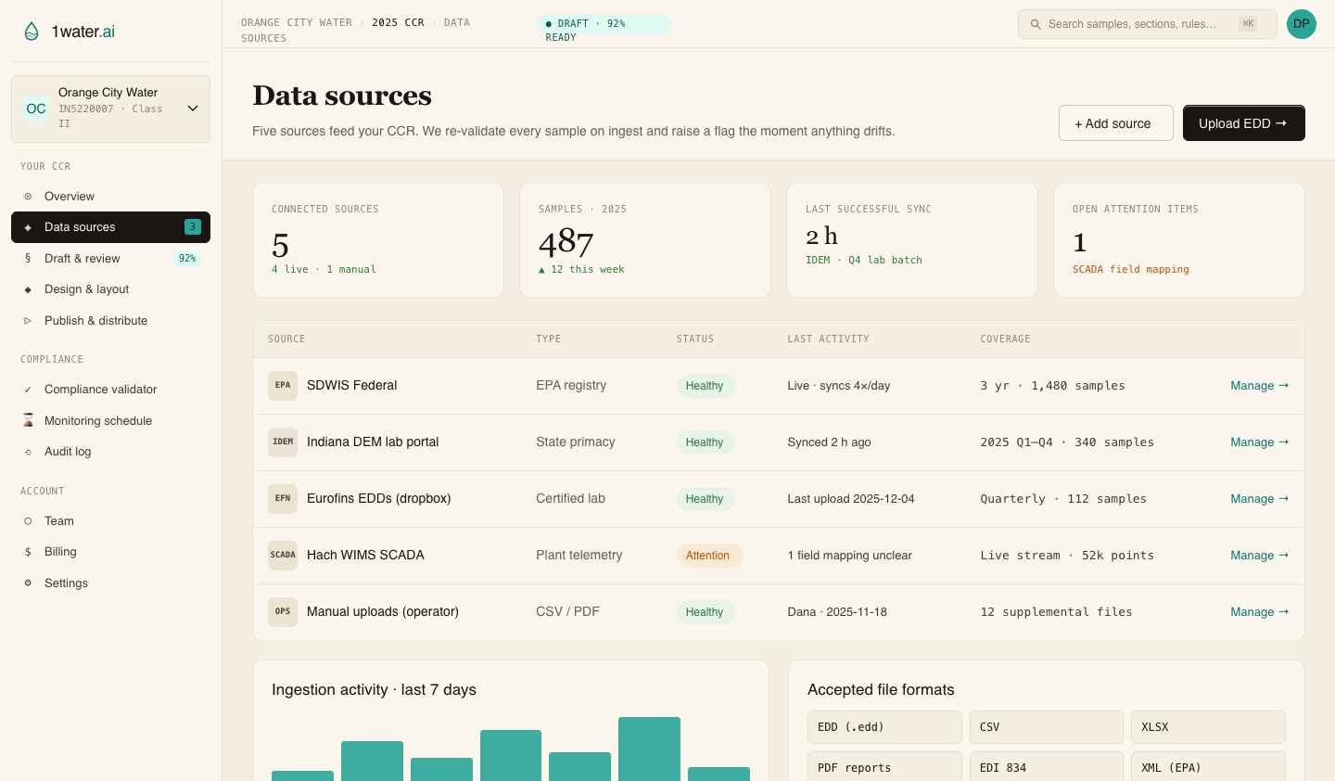The image size is (1335, 781).
Task: Open Compliance validator in the sidebar
Action: [x=100, y=390]
